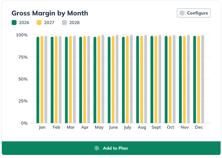
Task: Click the Aug 2026 green bar
Action: (138, 80)
